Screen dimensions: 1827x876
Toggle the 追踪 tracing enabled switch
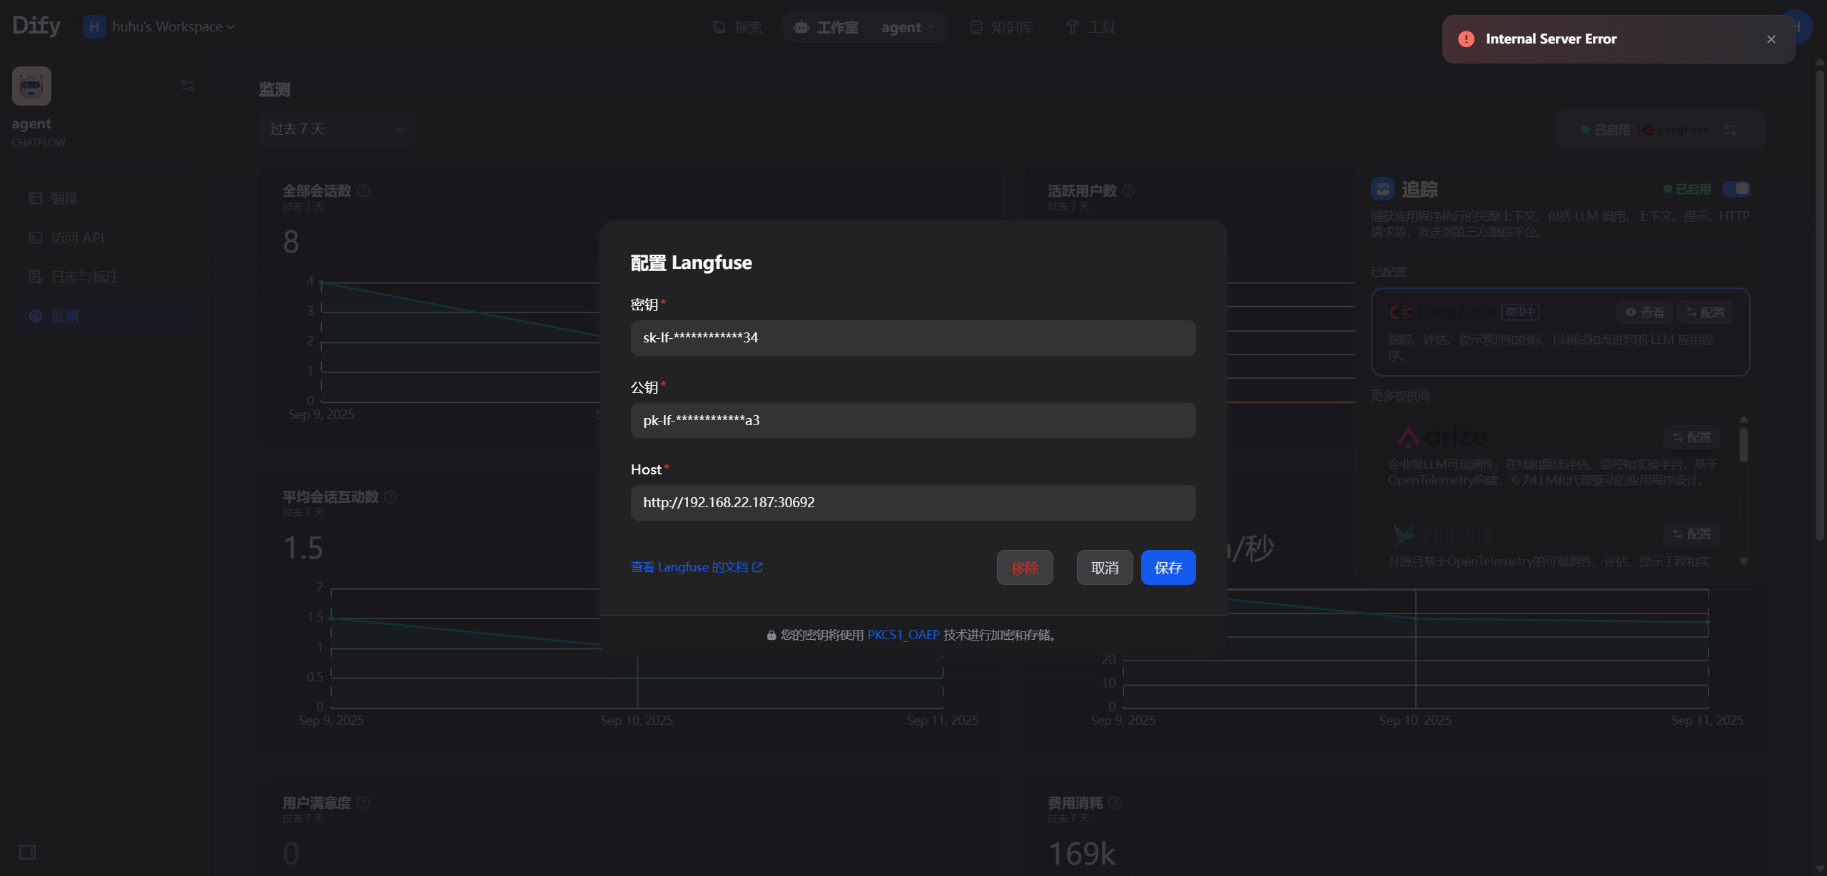[x=1736, y=189]
